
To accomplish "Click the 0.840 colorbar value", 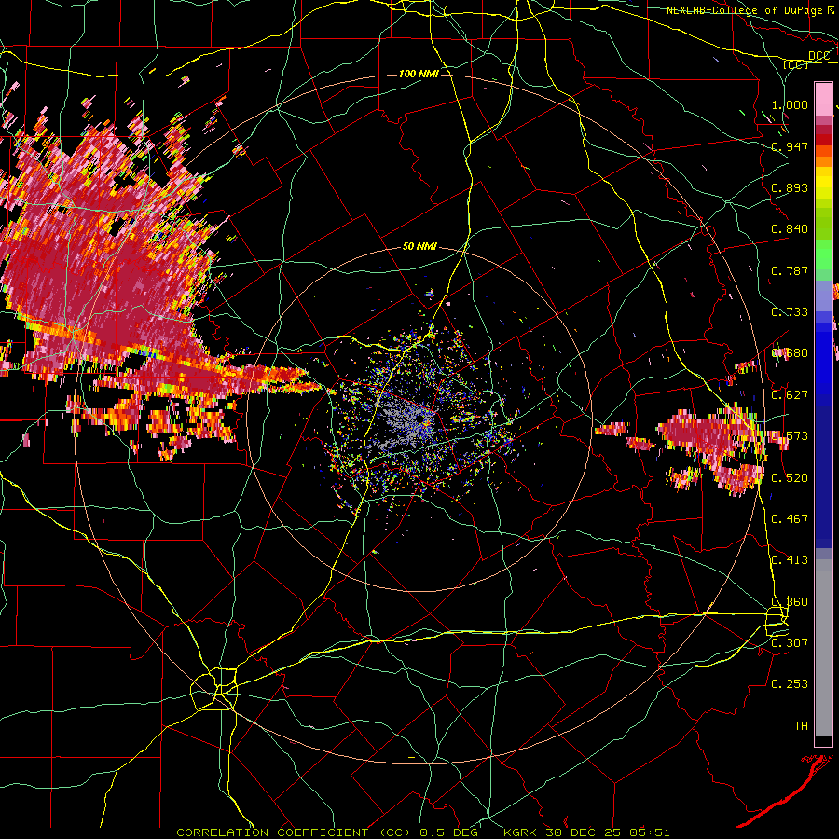I will 790,229.
